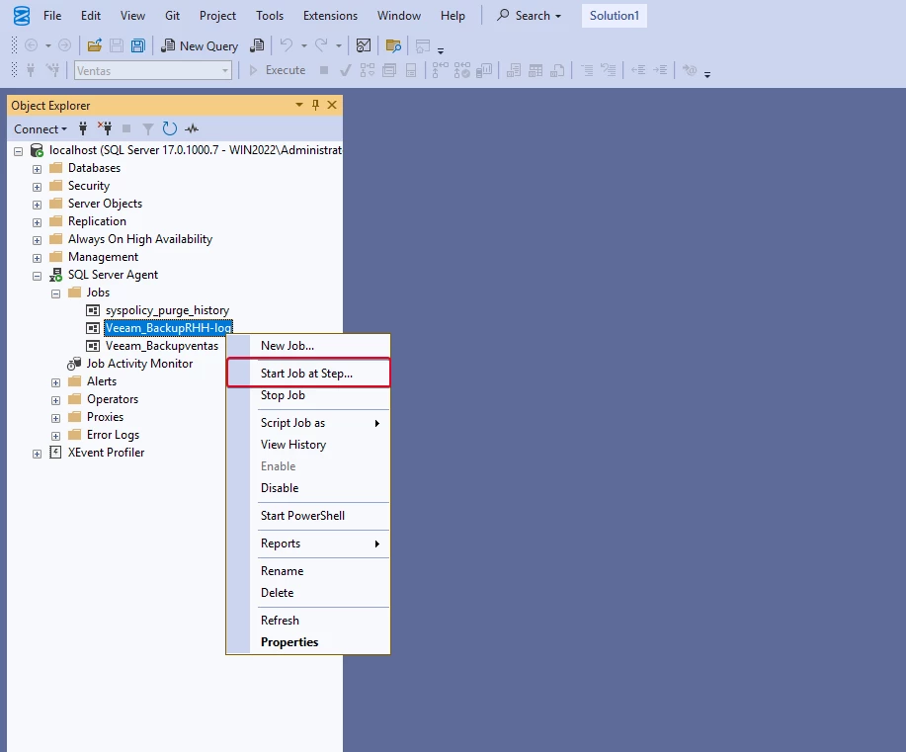Click the Save All toolbar icon
The image size is (906, 752).
click(x=138, y=45)
